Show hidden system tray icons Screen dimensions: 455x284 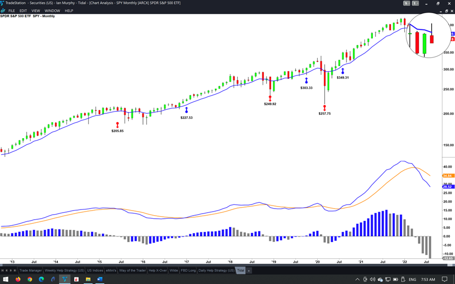tap(358, 279)
